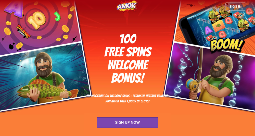The image size is (255, 136).
Task: Click the AMOK logo at top
Action: [x=127, y=7]
